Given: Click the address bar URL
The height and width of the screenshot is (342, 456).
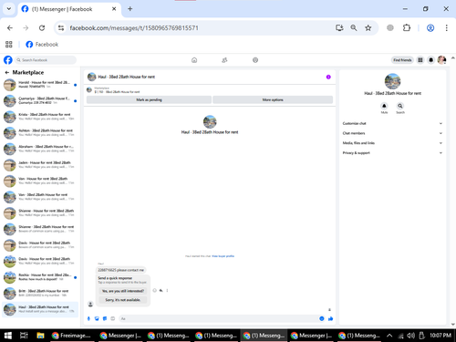Looking at the screenshot, I should pyautogui.click(x=134, y=28).
